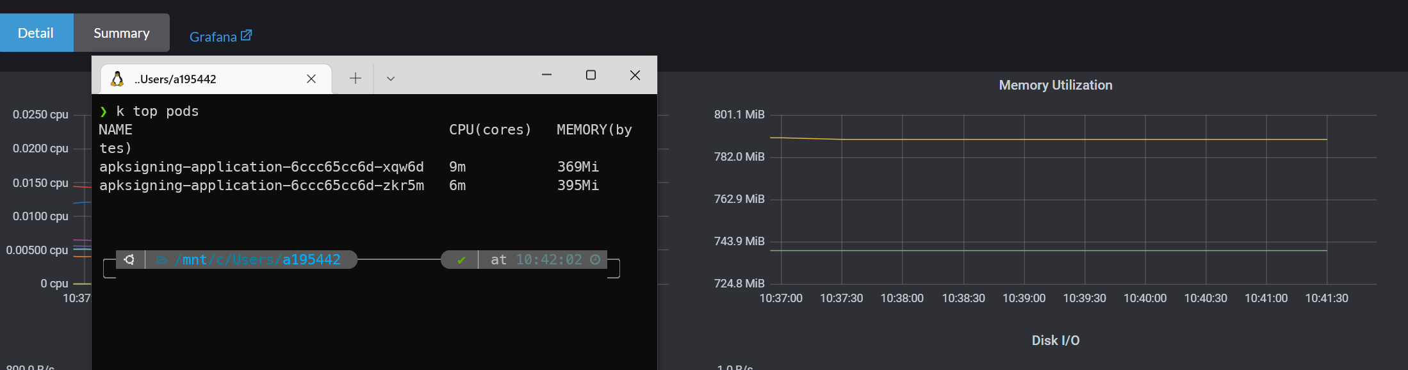Viewport: 1408px width, 370px height.
Task: Click the 801.1 MiB axis label
Action: pos(739,115)
